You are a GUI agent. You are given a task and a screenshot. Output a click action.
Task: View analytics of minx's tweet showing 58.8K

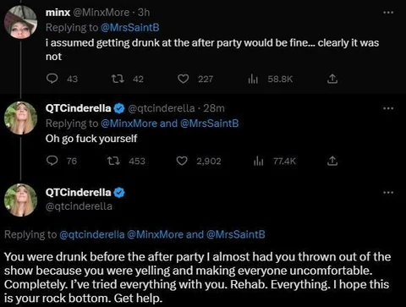point(253,79)
